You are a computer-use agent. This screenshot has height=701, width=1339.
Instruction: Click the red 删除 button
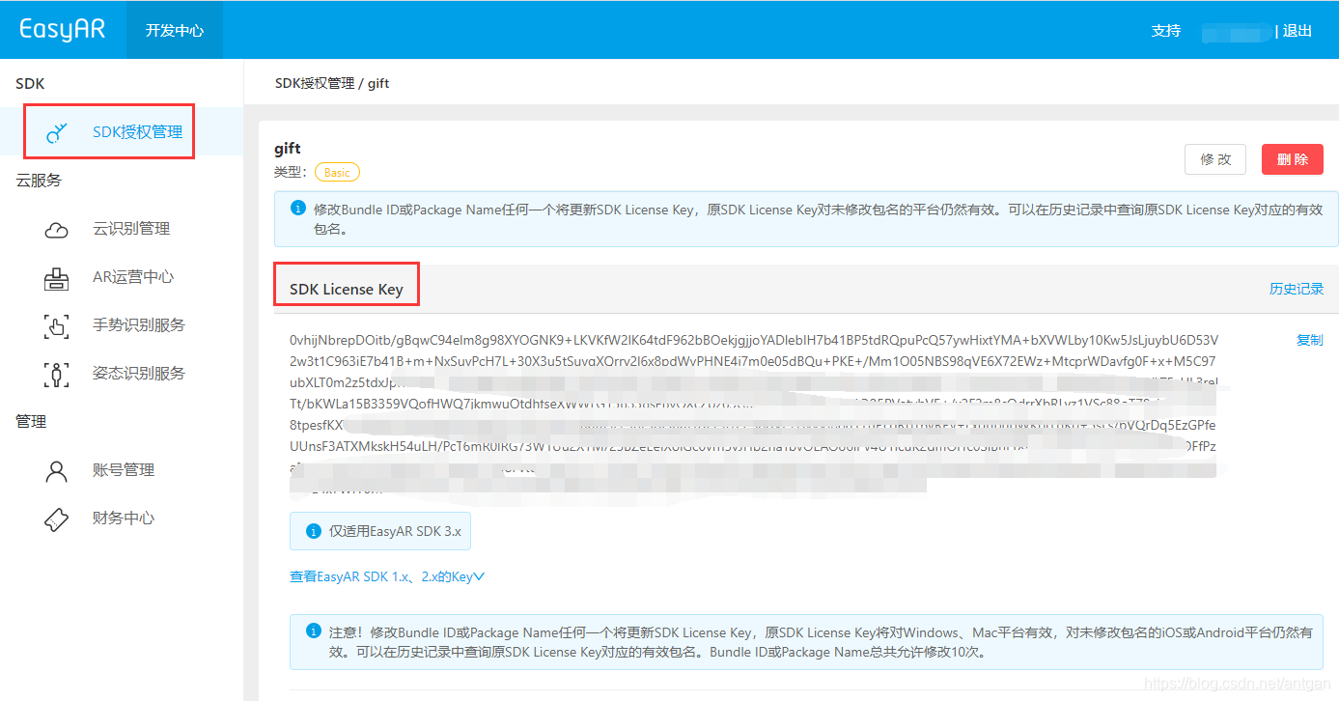(x=1293, y=159)
